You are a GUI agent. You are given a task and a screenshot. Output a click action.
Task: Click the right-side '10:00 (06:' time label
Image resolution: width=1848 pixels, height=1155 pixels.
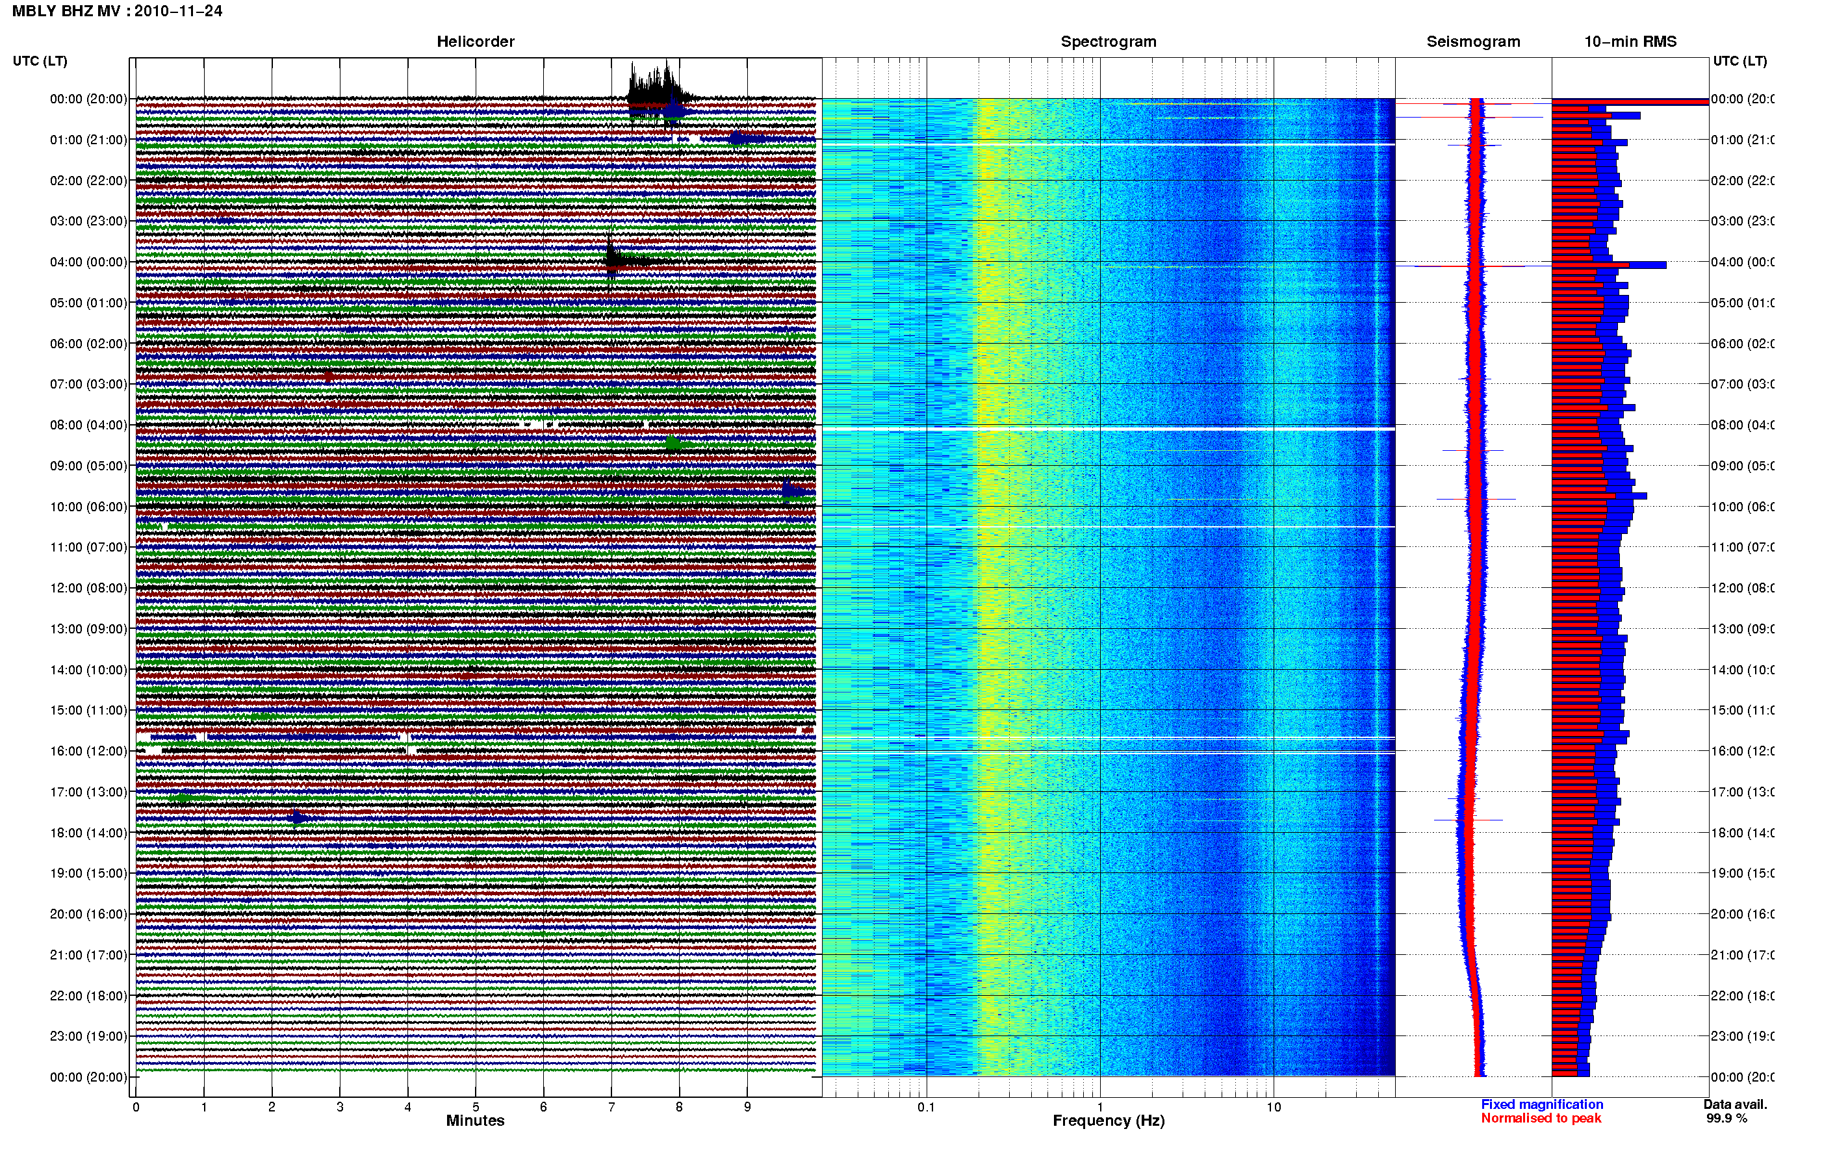tap(1743, 507)
